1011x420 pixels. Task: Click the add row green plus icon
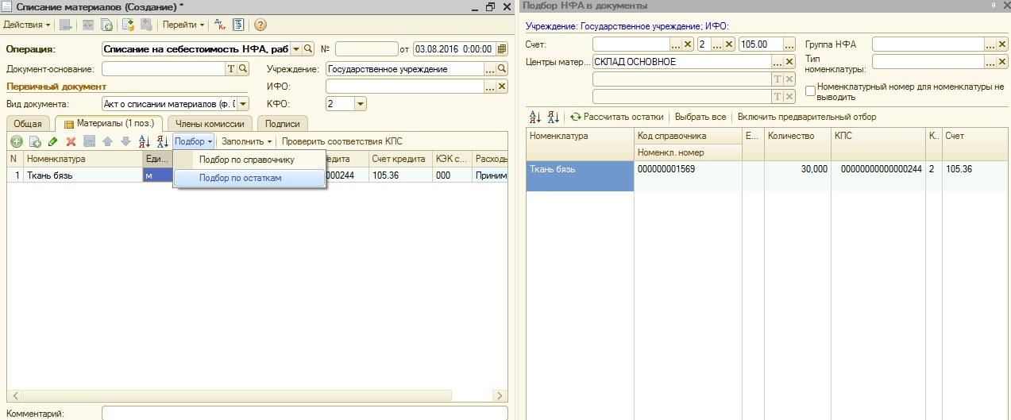click(16, 141)
